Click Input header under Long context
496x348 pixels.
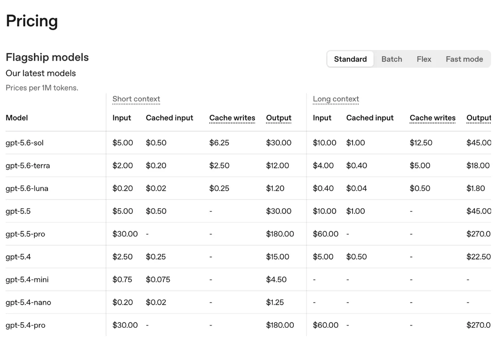coord(322,118)
